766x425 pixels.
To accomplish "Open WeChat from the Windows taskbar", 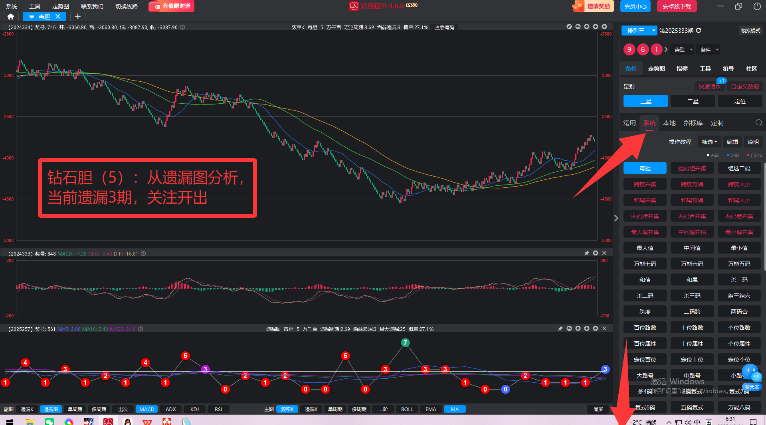I will pyautogui.click(x=49, y=421).
